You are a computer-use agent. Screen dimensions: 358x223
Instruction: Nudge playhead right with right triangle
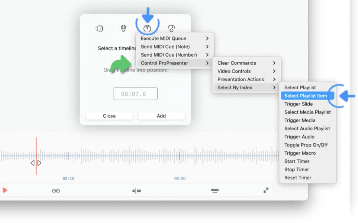point(39,163)
